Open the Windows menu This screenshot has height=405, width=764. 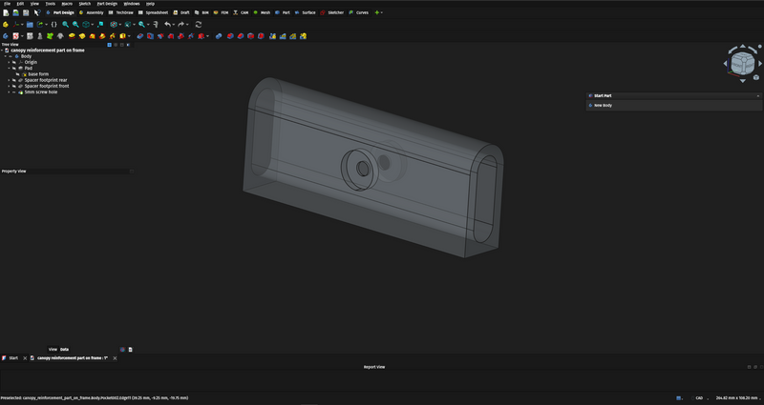[132, 4]
